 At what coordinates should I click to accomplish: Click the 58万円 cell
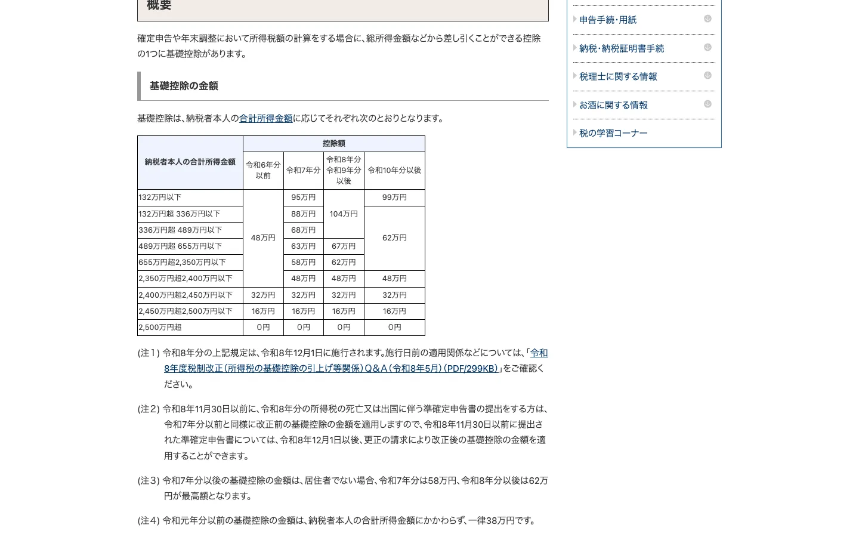304,262
